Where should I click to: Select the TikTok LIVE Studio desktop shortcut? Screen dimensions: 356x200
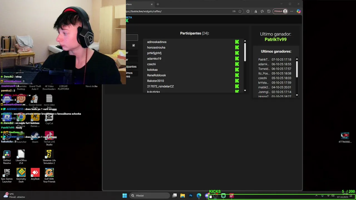point(49,139)
